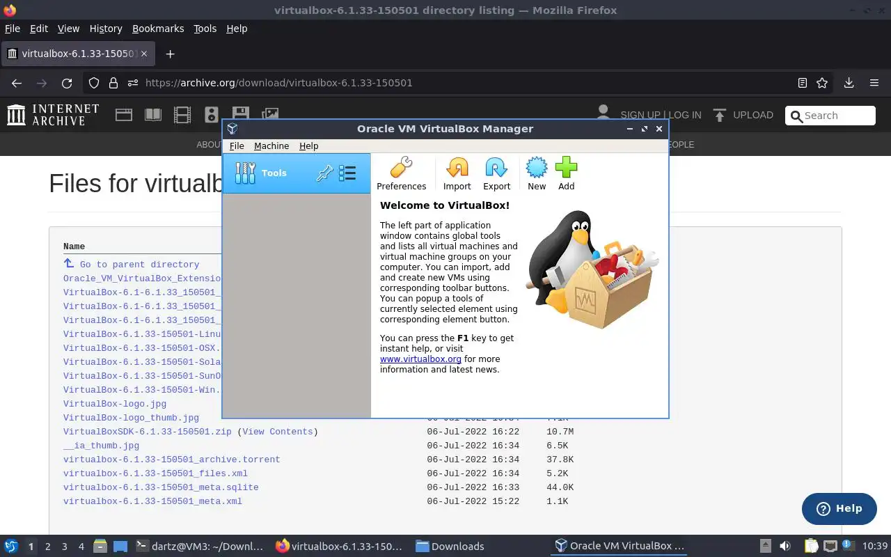
Task: Click the Export appliance toolbar icon
Action: 496,173
